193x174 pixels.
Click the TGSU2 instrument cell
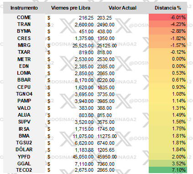click(24, 143)
